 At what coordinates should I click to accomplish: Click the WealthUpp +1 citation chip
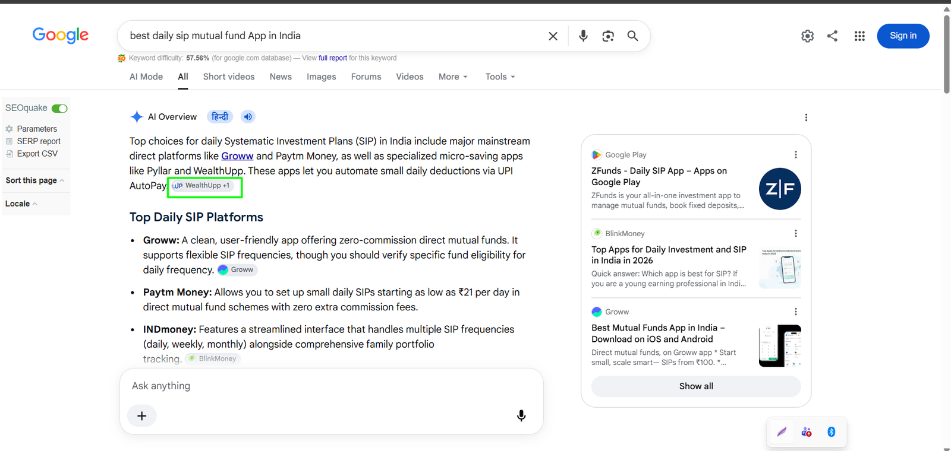203,186
